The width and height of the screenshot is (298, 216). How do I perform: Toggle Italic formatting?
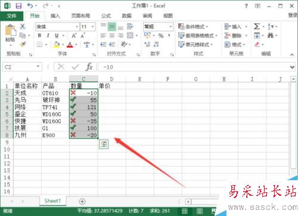48,35
